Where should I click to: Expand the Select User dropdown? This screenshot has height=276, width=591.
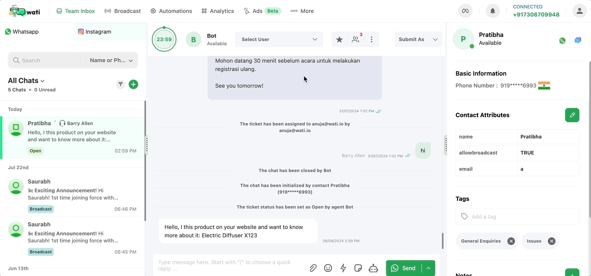coord(279,40)
